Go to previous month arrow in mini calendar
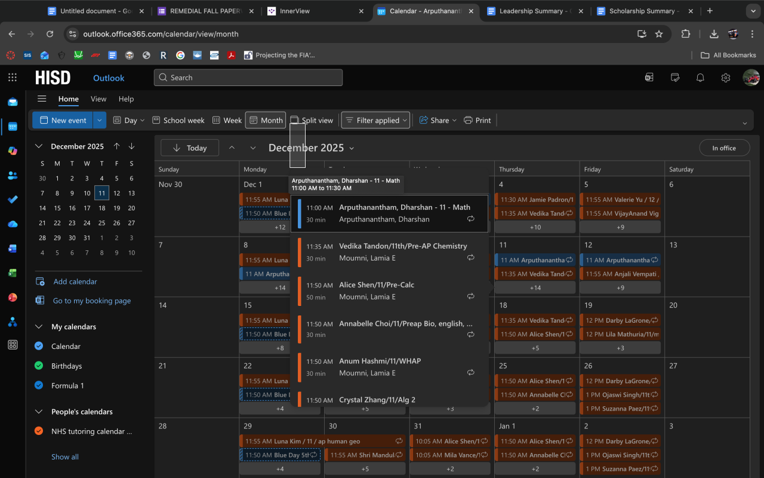The width and height of the screenshot is (764, 478). click(x=117, y=146)
